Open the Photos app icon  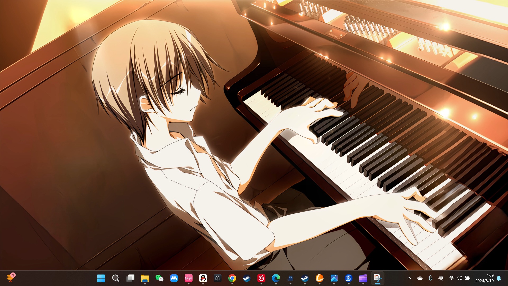tap(334, 278)
